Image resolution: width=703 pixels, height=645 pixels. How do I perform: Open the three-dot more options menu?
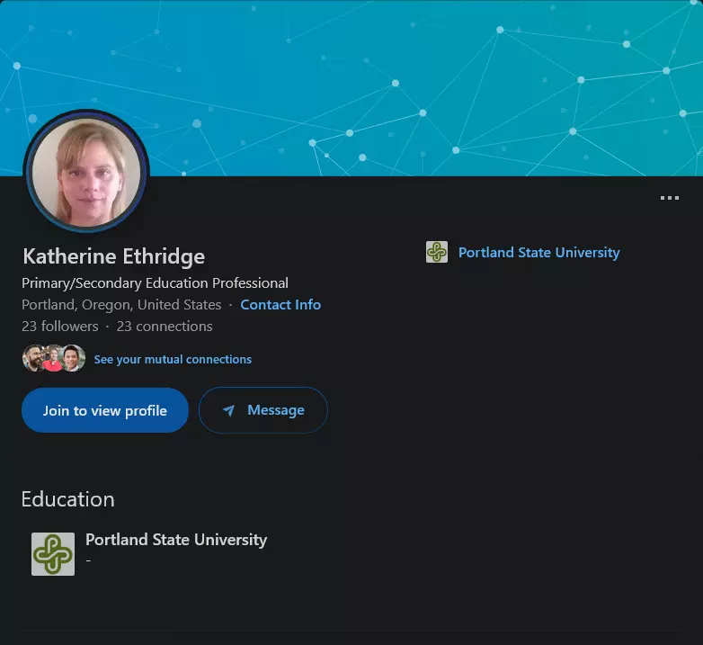pyautogui.click(x=669, y=198)
